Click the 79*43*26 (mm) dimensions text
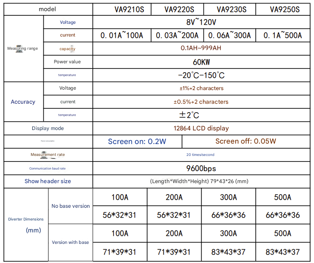 229,181
